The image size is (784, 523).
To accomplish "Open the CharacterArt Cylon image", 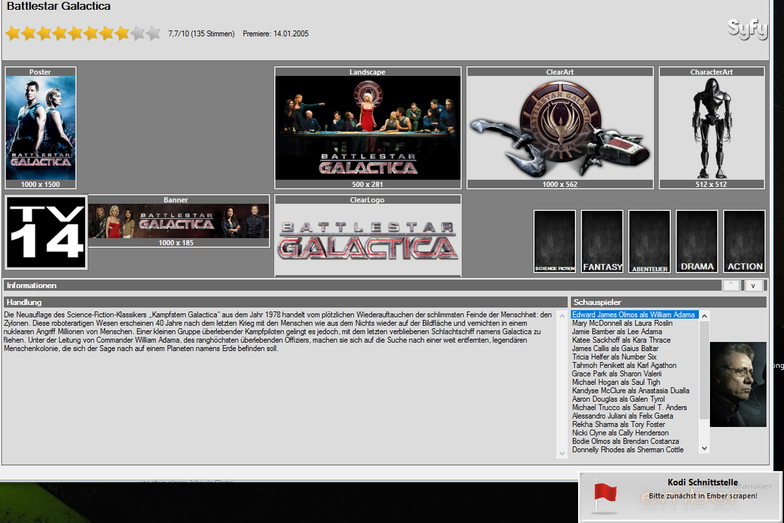I will pos(712,128).
